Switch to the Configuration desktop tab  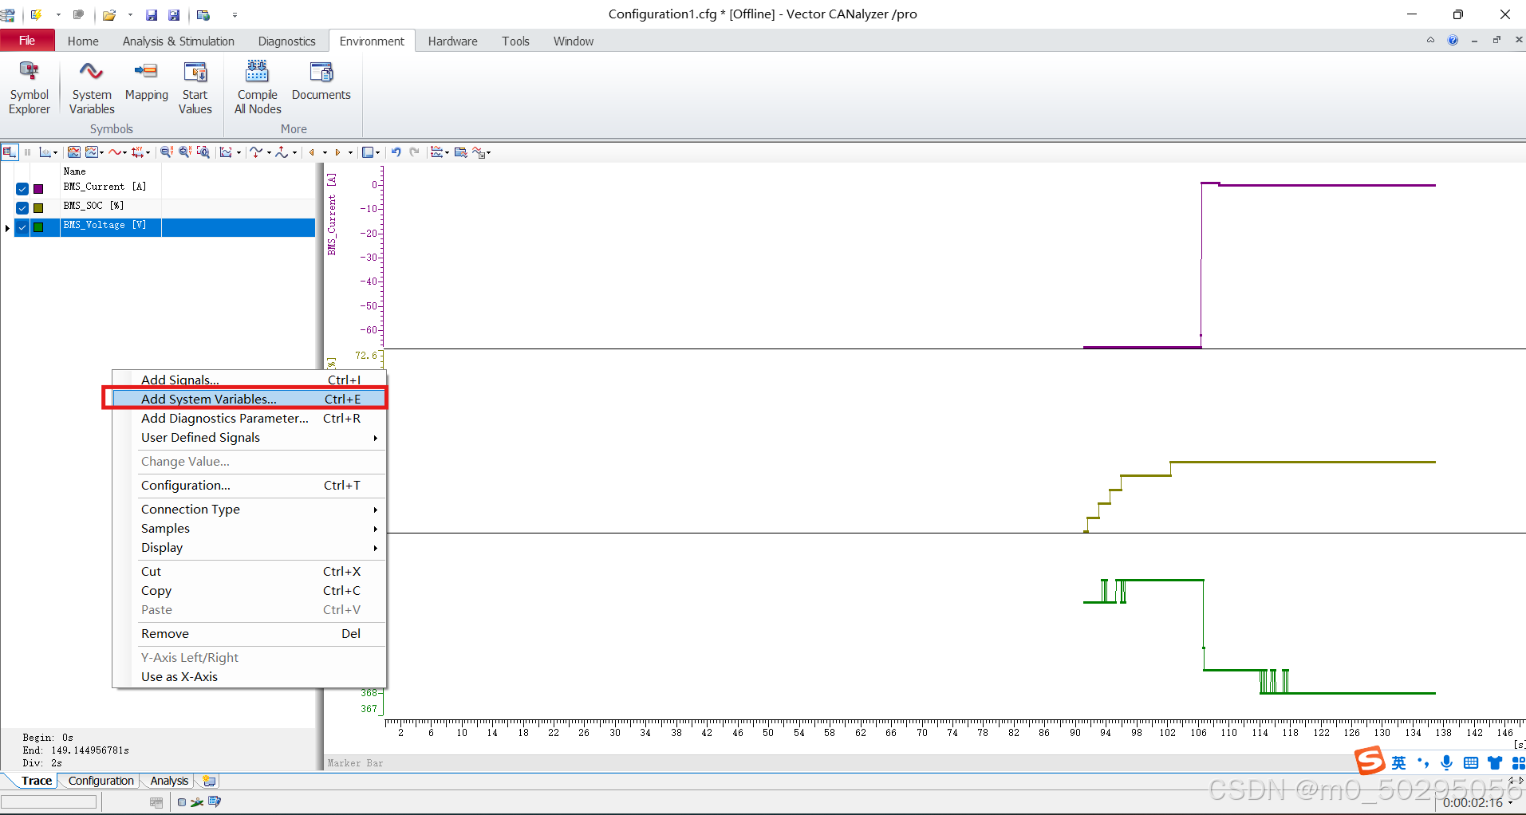click(x=101, y=781)
